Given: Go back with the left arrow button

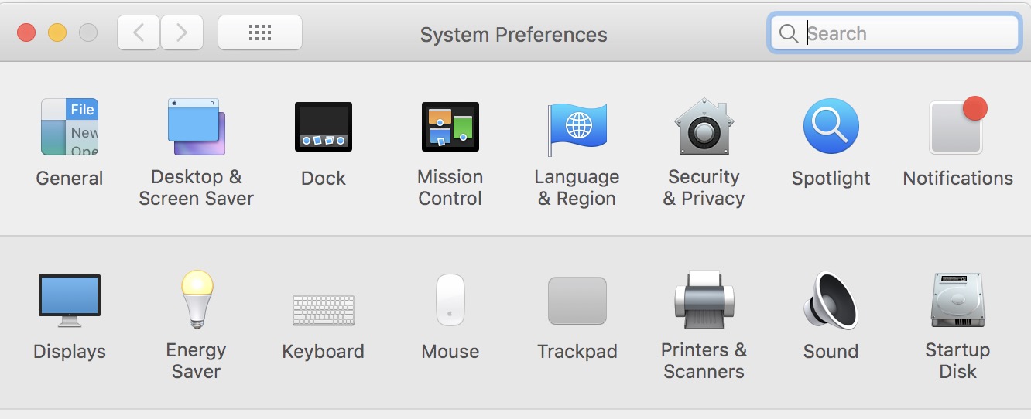Looking at the screenshot, I should point(139,32).
